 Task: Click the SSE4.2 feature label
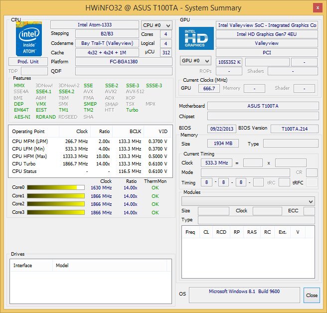(66, 92)
